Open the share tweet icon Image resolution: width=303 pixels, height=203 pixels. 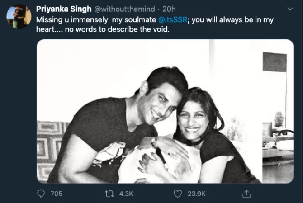tap(246, 194)
